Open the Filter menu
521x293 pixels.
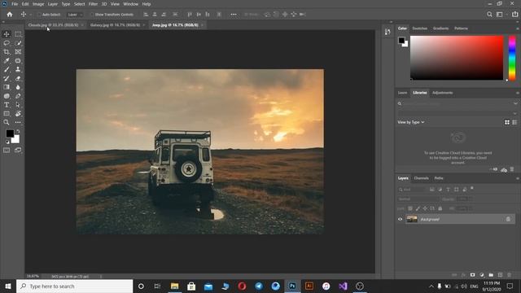[93, 4]
